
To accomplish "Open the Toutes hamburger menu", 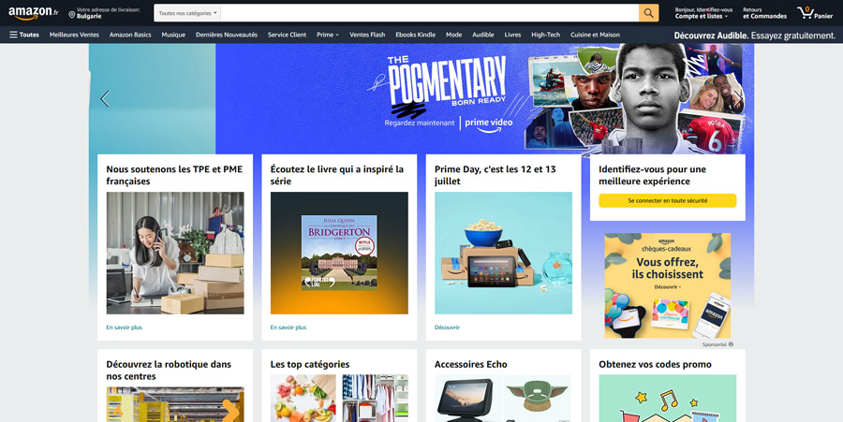I will tap(24, 35).
